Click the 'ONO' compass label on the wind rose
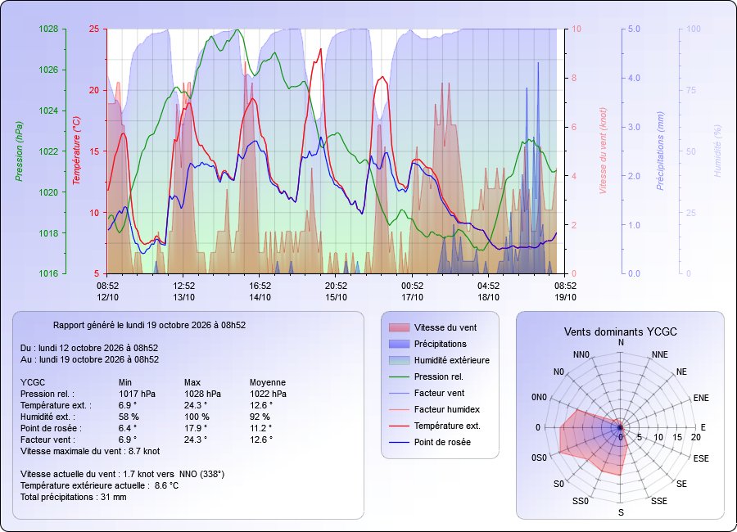The height and width of the screenshot is (532, 737). point(539,398)
